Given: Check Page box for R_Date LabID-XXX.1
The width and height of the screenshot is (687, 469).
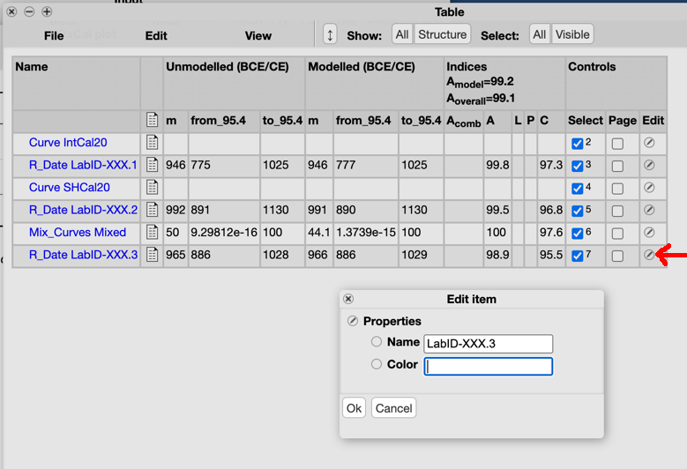Looking at the screenshot, I should pos(618,167).
